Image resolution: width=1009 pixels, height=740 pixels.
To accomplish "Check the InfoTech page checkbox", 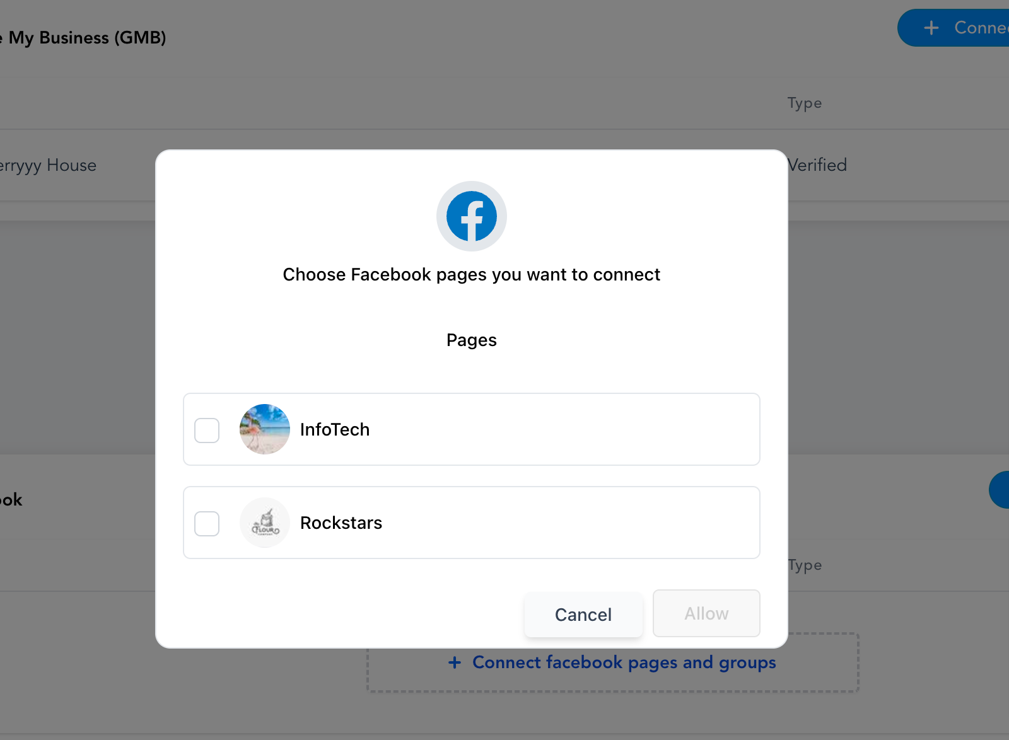I will tap(207, 431).
